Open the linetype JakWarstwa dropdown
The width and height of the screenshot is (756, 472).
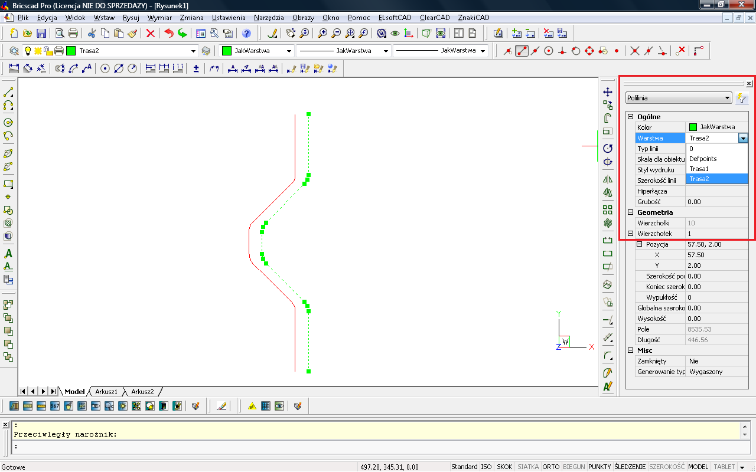(386, 51)
